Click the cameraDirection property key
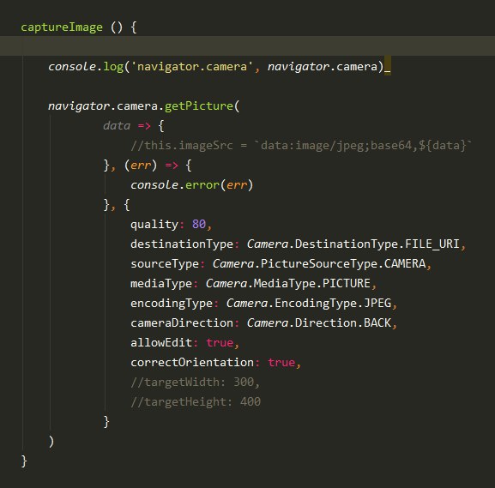The width and height of the screenshot is (495, 488). [x=182, y=323]
